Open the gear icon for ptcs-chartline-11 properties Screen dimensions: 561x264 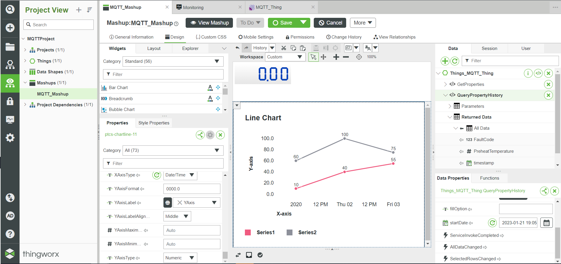[x=210, y=135]
